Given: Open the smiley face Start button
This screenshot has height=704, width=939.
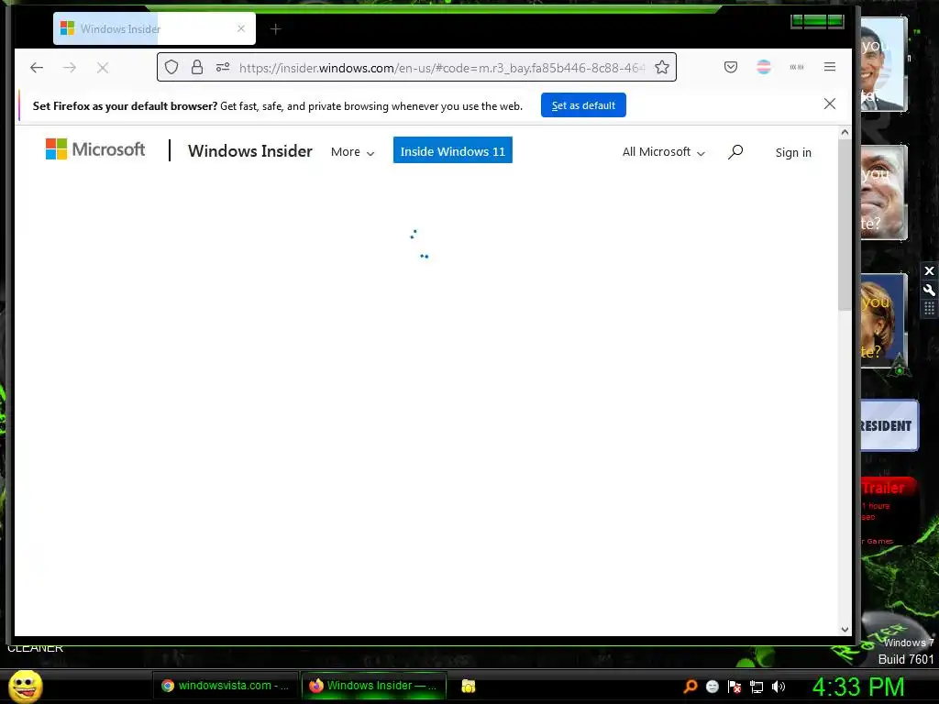Looking at the screenshot, I should tap(26, 686).
